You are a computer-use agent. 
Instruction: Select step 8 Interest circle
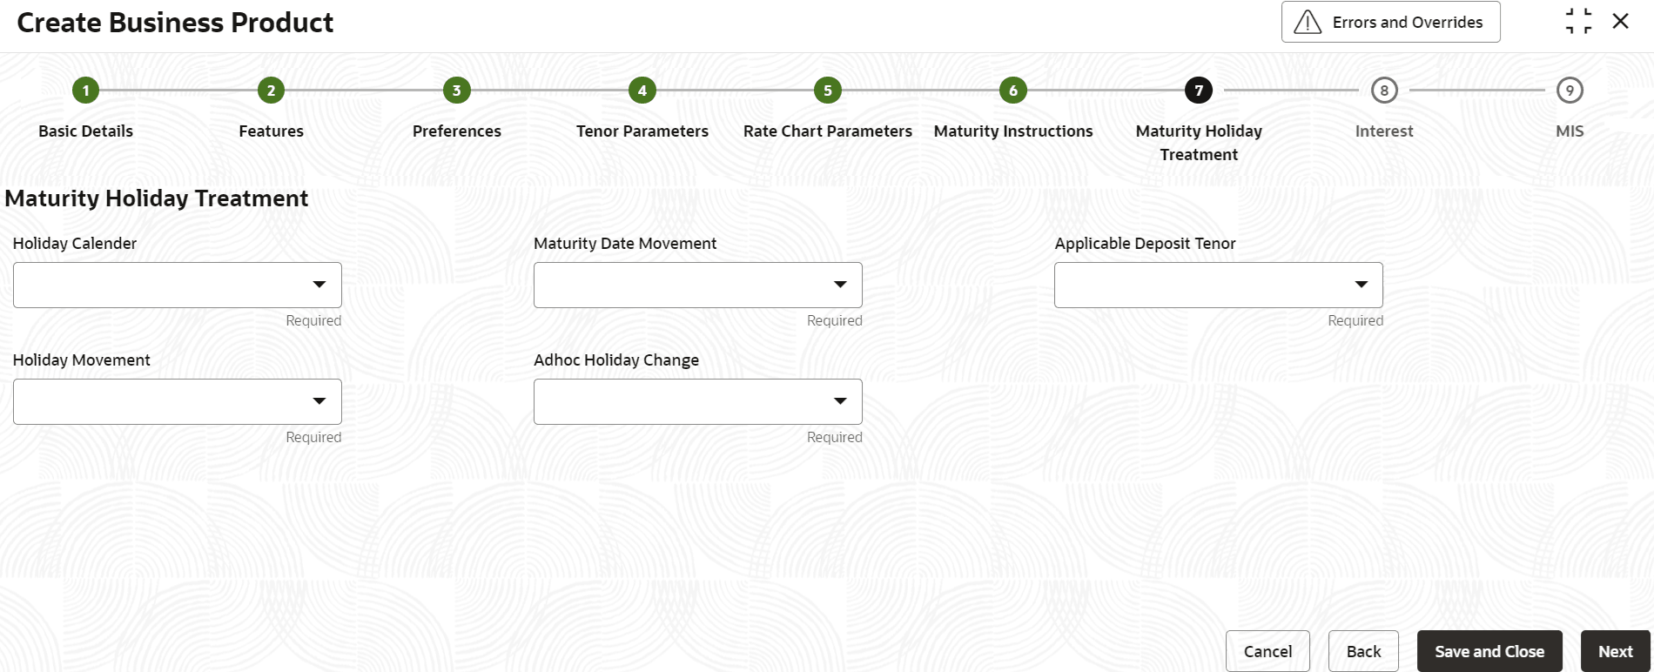1384,90
